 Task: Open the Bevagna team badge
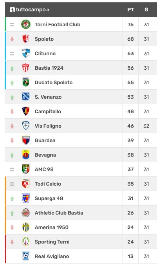click(x=26, y=155)
